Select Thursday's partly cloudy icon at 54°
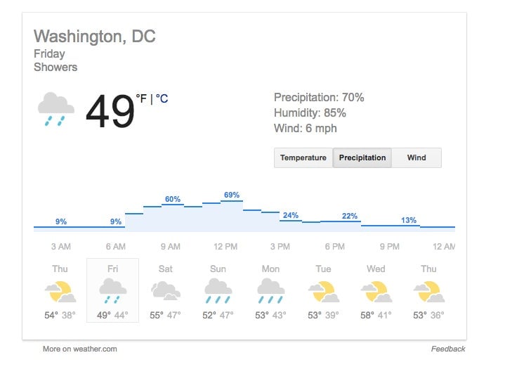505x367 pixels. pyautogui.click(x=60, y=292)
